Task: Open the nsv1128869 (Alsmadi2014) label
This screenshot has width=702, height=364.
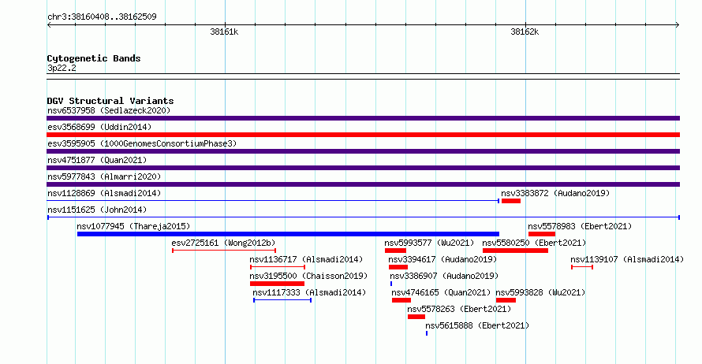Action: pyautogui.click(x=104, y=193)
